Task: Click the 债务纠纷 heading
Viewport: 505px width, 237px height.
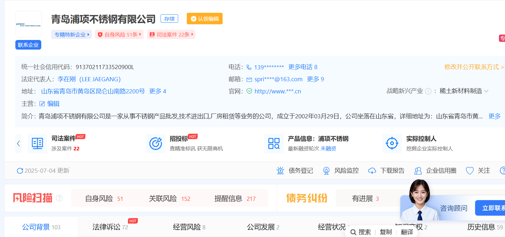Action: (307, 198)
